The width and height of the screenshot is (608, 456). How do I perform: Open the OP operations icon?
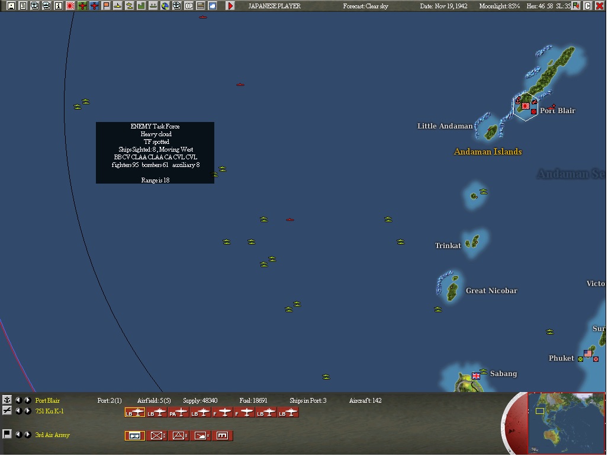pyautogui.click(x=189, y=6)
